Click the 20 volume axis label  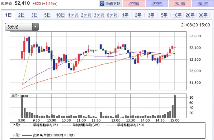coord(191,113)
